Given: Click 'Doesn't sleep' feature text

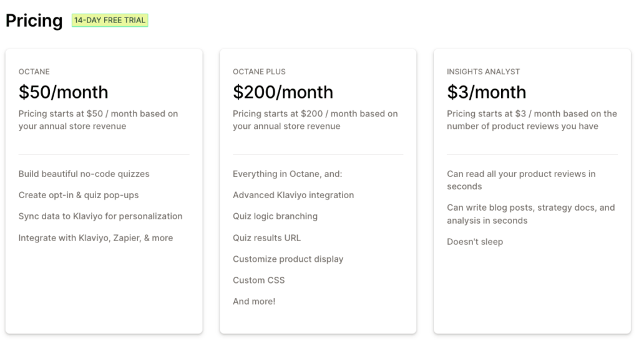Looking at the screenshot, I should point(475,241).
